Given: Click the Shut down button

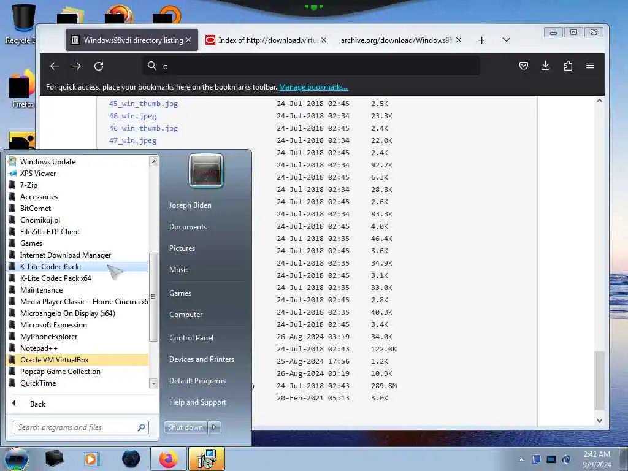Looking at the screenshot, I should tap(185, 427).
